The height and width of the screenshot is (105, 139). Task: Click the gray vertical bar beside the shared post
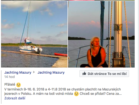pos(1,87)
